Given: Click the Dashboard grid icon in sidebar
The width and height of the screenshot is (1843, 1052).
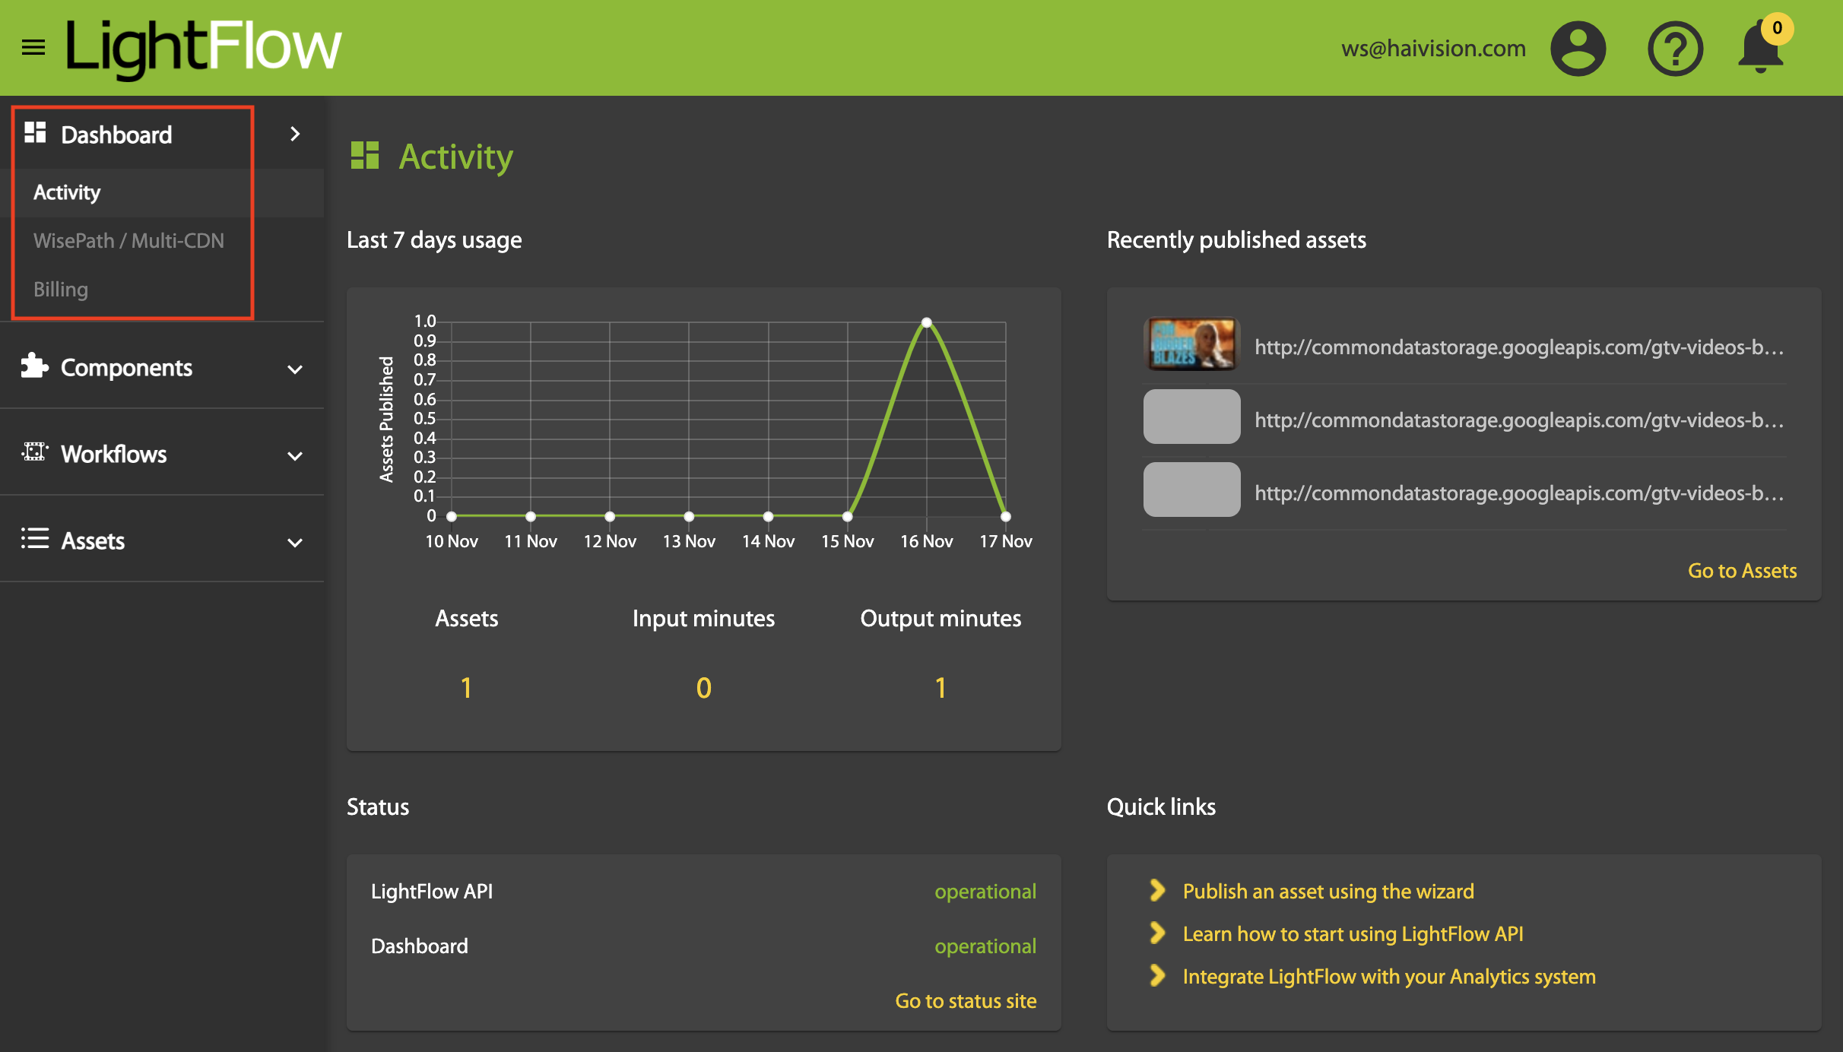Looking at the screenshot, I should (35, 133).
